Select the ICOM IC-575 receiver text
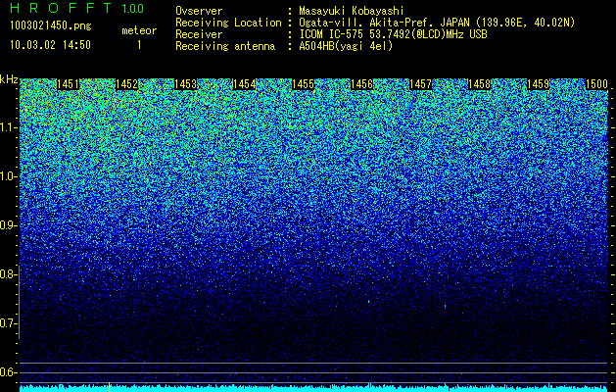This screenshot has height=392, width=616. (393, 34)
